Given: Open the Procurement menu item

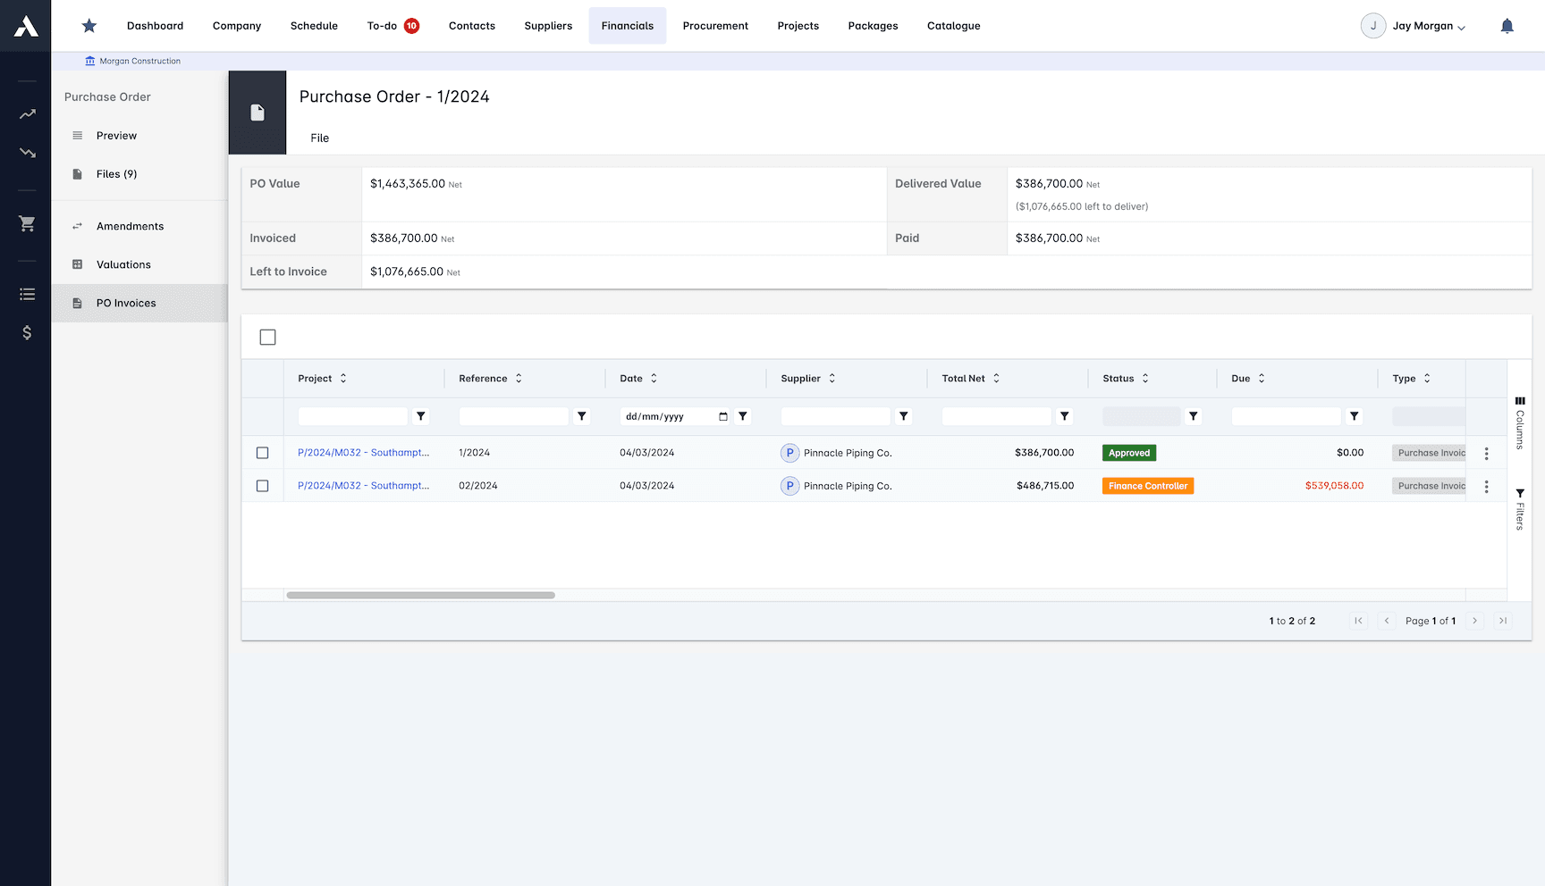Looking at the screenshot, I should (715, 25).
